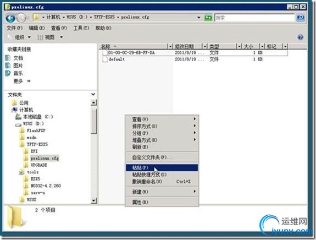Open 查看(V) submenu in context menu
Screen dimensions: 316x240
point(162,119)
